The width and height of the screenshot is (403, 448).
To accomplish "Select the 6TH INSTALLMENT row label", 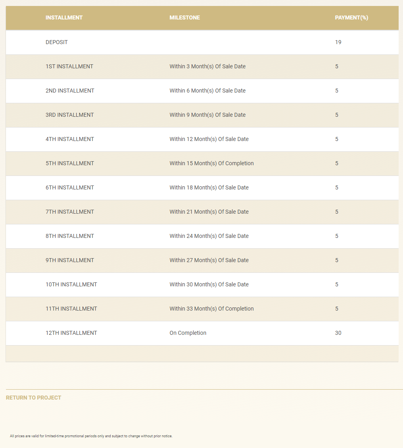I will 70,187.
